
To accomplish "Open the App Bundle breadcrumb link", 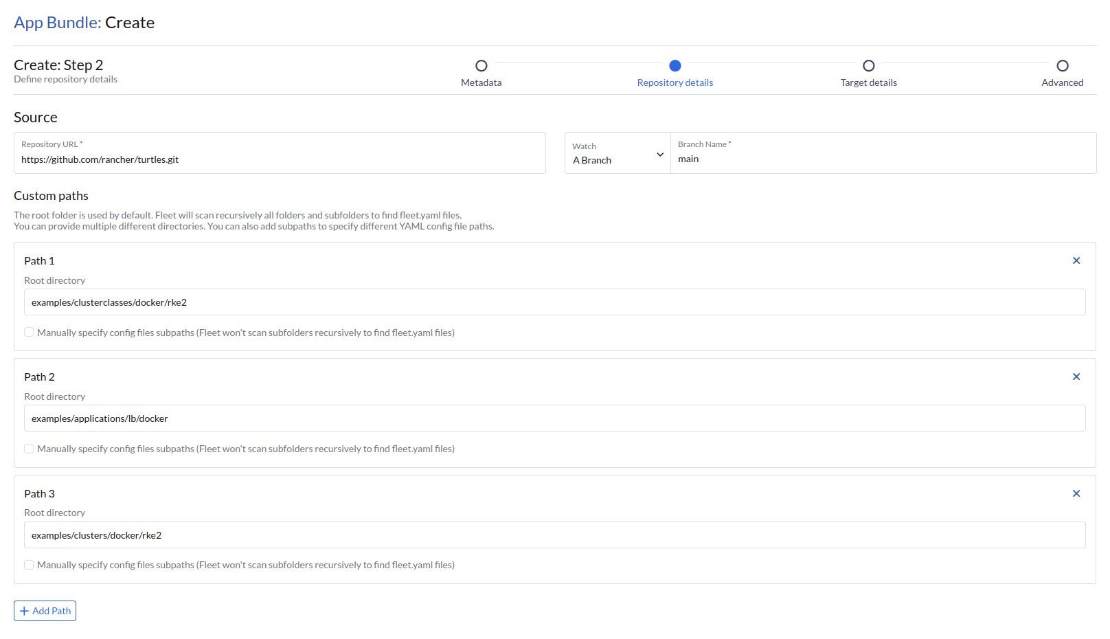I will pyautogui.click(x=57, y=23).
